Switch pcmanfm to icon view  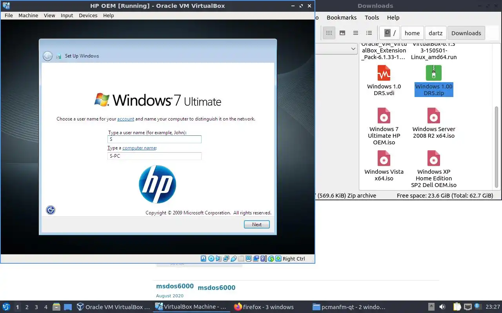coord(329,33)
